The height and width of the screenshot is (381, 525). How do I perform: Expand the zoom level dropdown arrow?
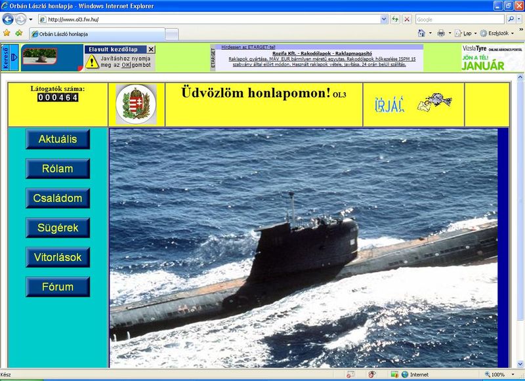coord(513,374)
